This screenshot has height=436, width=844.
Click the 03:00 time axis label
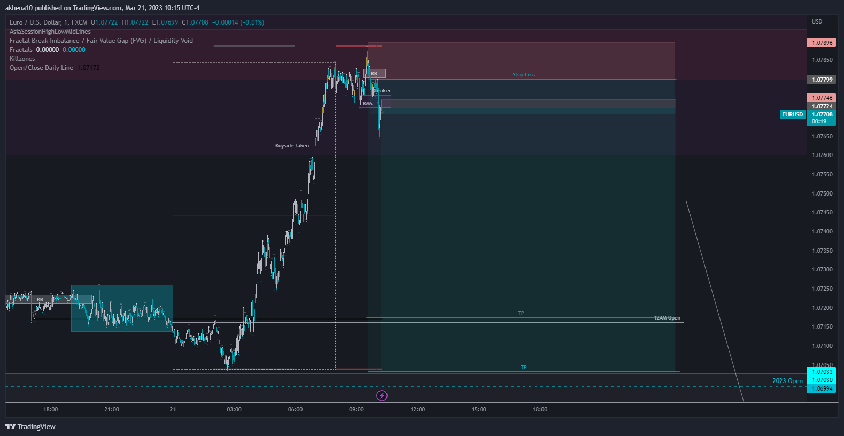click(x=234, y=409)
